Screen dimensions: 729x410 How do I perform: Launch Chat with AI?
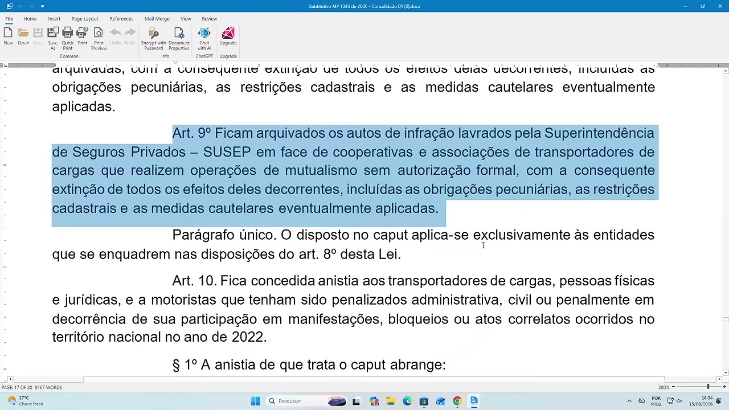pyautogui.click(x=204, y=38)
